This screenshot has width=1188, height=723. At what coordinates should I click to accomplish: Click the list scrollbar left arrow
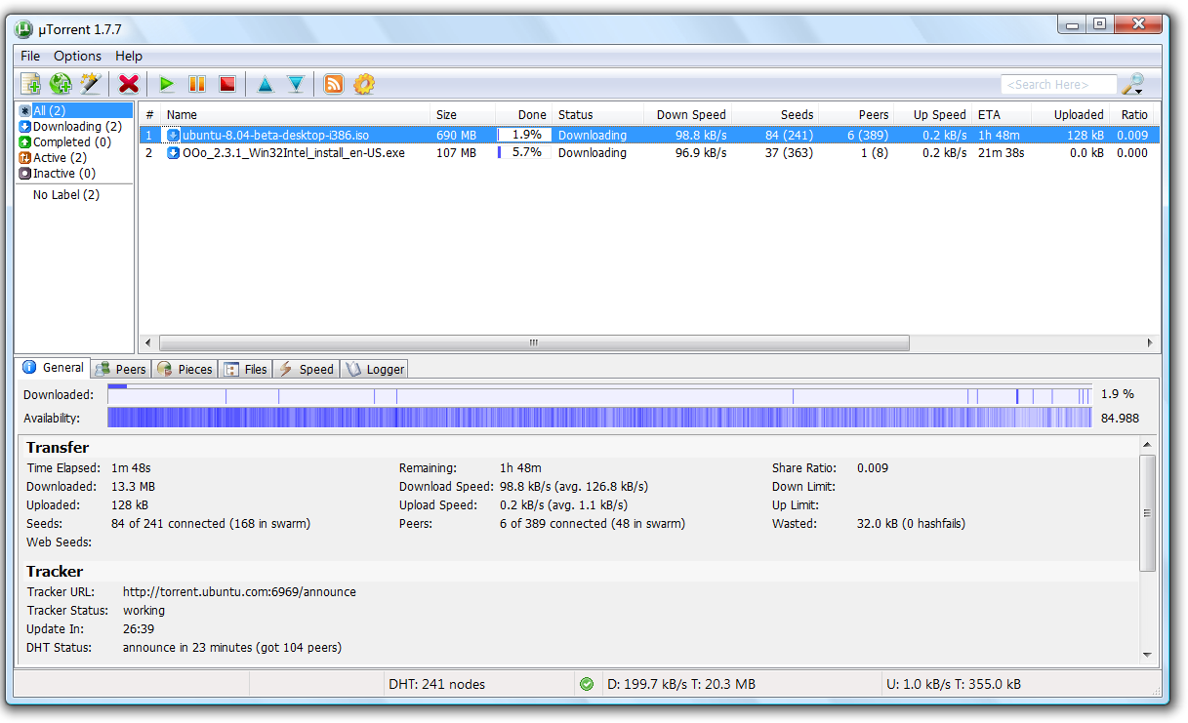[x=148, y=342]
